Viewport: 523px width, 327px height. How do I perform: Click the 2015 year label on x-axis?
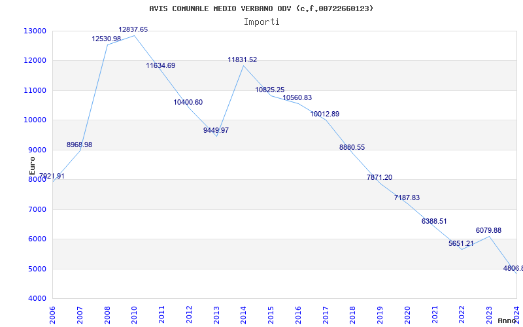pyautogui.click(x=271, y=315)
